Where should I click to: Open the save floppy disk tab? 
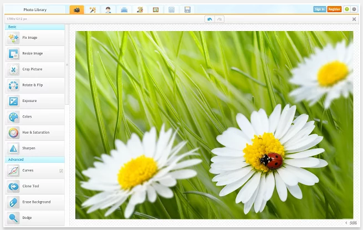[187, 9]
